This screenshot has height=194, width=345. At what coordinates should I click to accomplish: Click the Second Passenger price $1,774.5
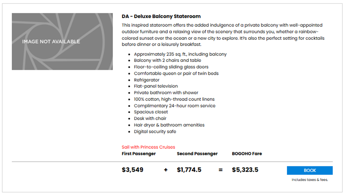pyautogui.click(x=189, y=170)
